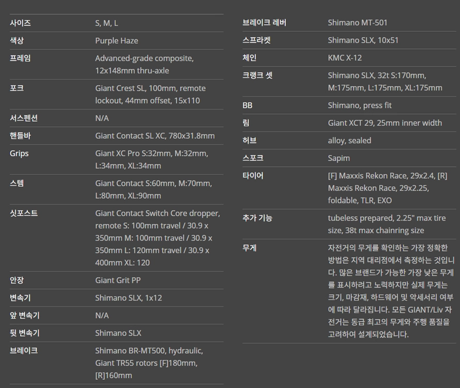This screenshot has width=460, height=388.
Task: Click the 체인 label
Action: [x=249, y=58]
